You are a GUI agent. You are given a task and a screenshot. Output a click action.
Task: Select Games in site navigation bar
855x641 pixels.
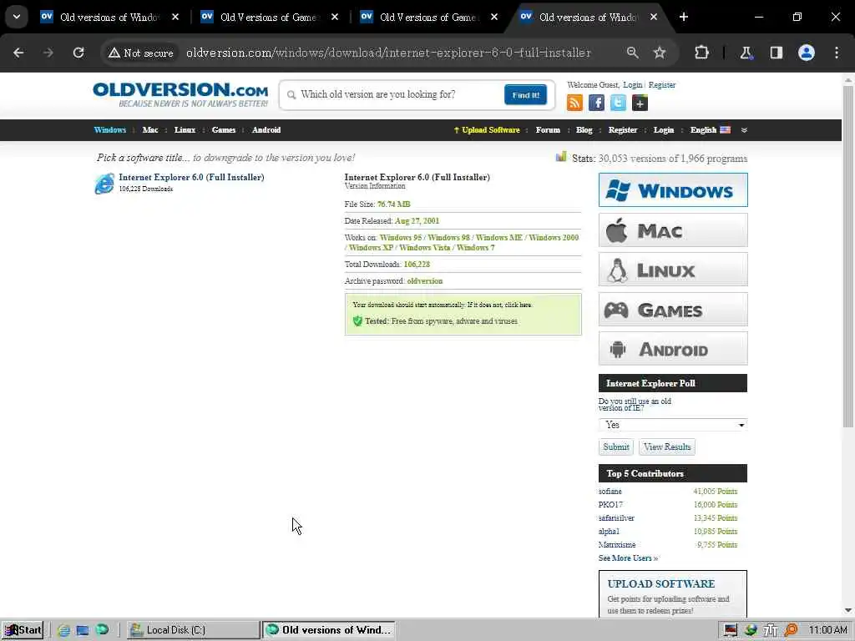[224, 129]
